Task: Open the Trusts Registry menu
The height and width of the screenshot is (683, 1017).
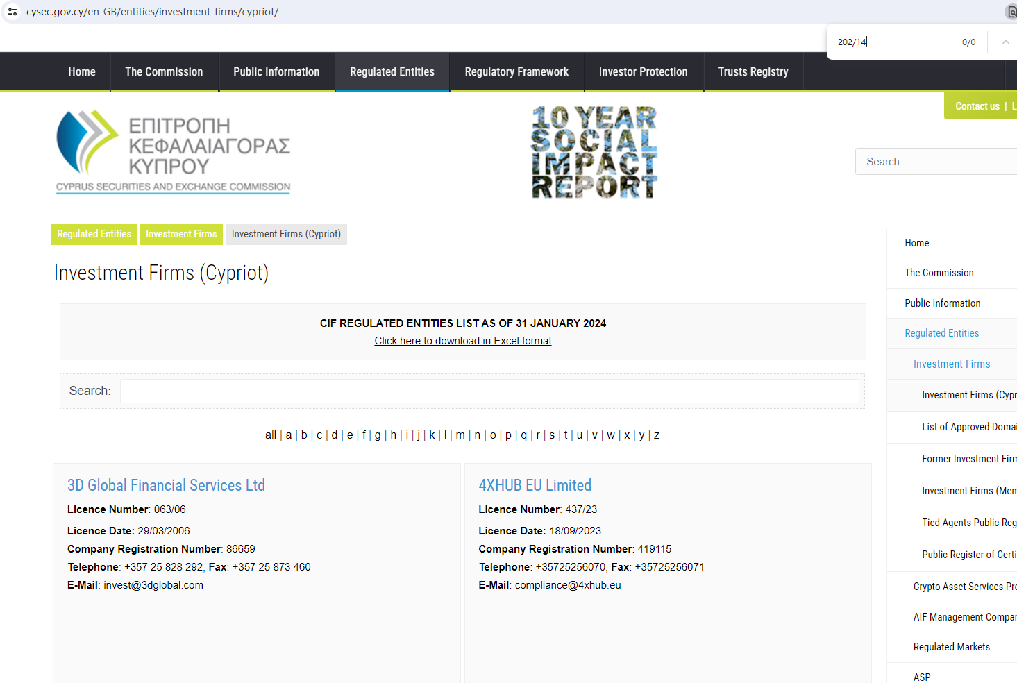Action: coord(753,71)
